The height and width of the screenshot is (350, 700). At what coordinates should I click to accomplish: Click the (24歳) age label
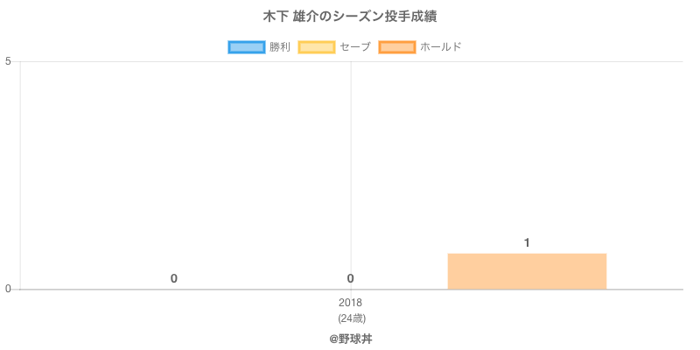pos(350,318)
